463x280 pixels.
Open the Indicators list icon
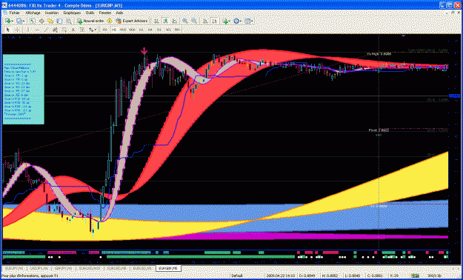[x=226, y=21]
